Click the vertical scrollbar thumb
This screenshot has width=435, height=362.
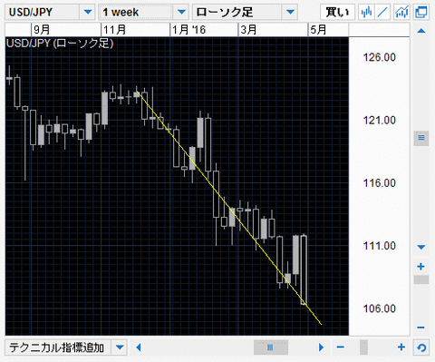click(421, 138)
